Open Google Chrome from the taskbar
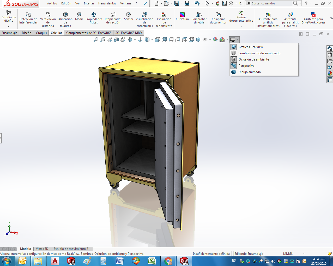333x266 pixels. pos(168,261)
